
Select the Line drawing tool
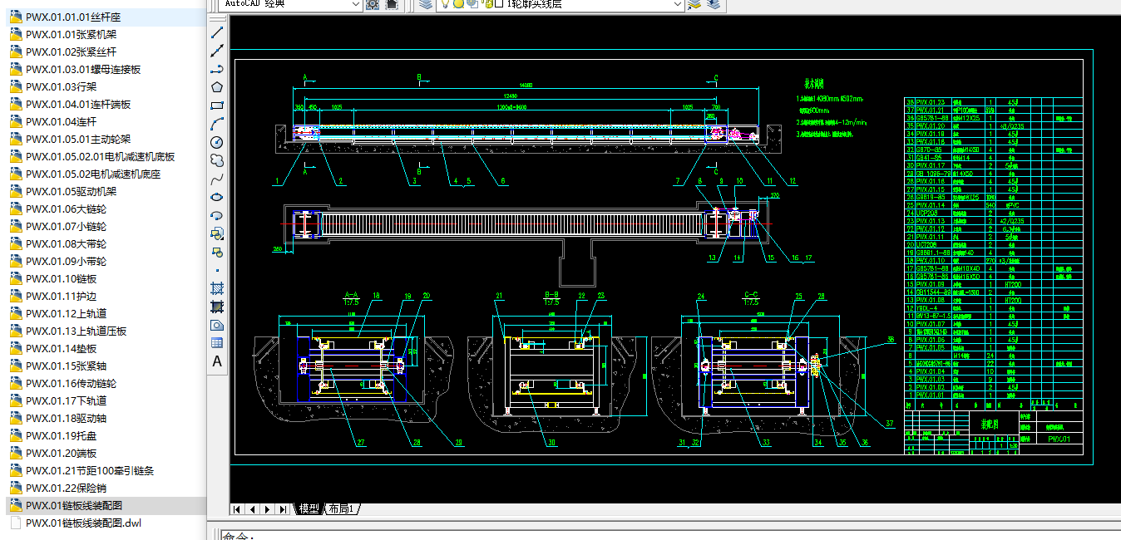coord(217,32)
